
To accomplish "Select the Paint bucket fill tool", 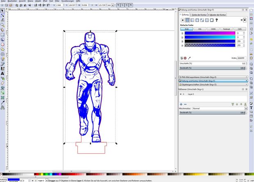I will pyautogui.click(x=2, y=88).
